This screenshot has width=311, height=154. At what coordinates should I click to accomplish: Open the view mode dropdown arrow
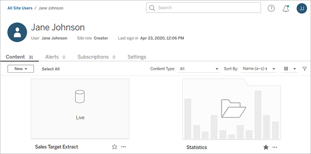[x=295, y=69]
